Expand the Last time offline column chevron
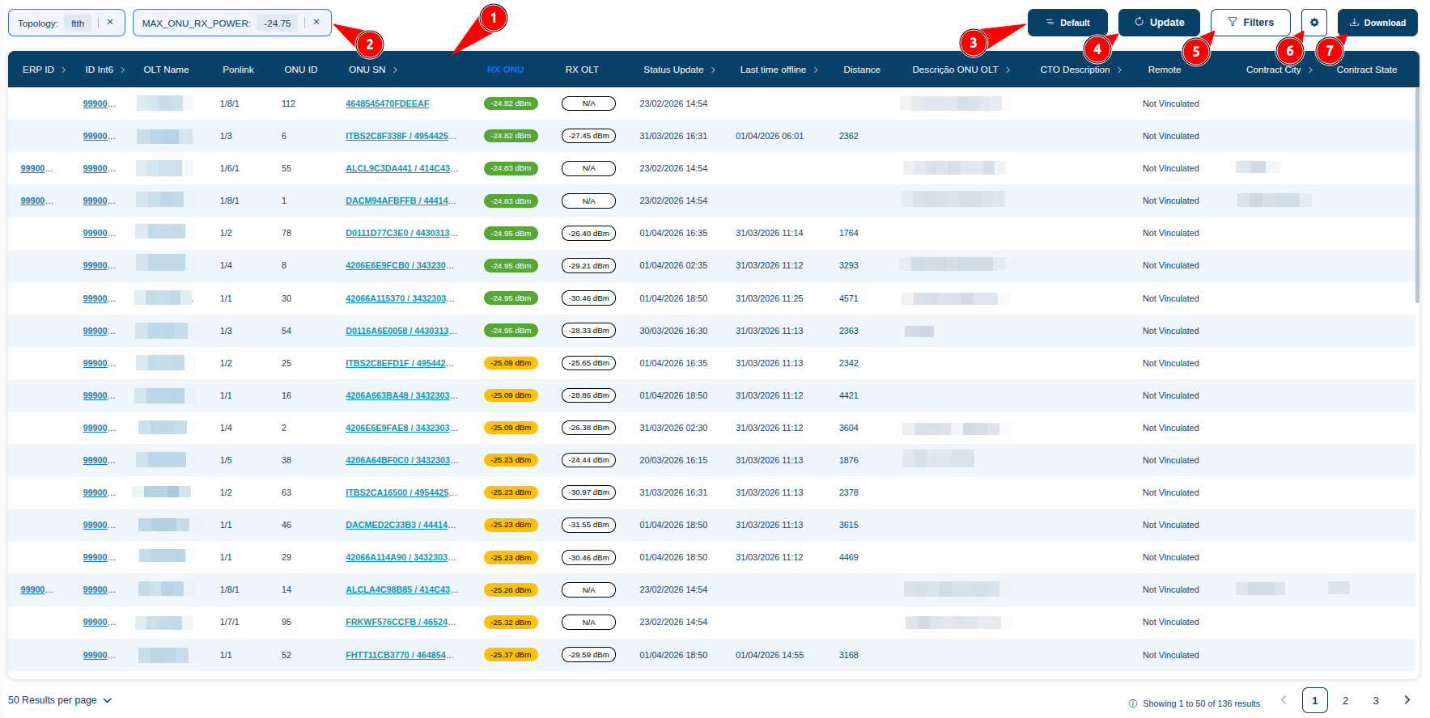 click(816, 70)
